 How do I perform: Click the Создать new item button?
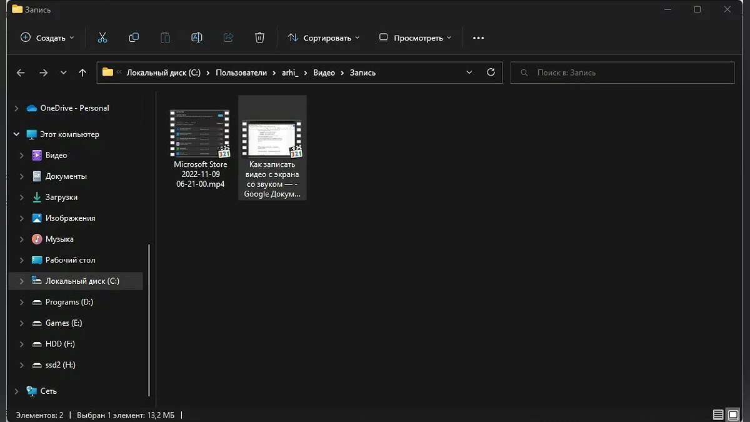click(x=47, y=38)
